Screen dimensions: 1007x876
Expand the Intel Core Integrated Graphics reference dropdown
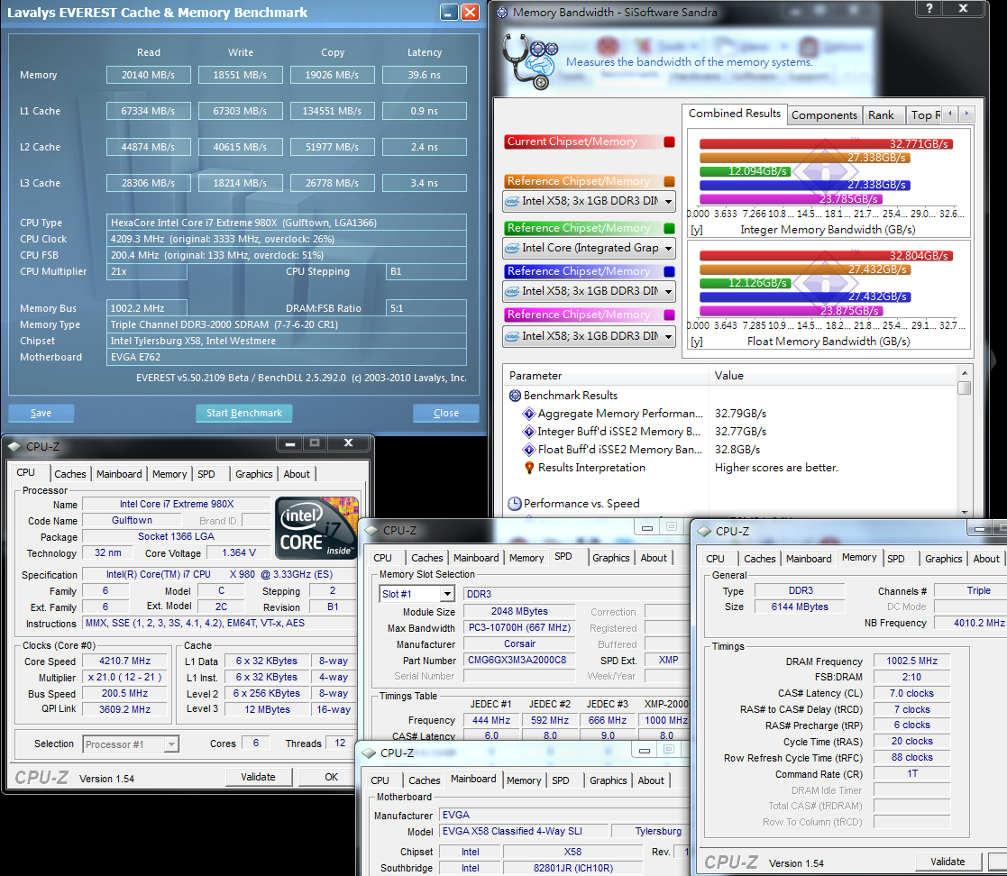(668, 248)
